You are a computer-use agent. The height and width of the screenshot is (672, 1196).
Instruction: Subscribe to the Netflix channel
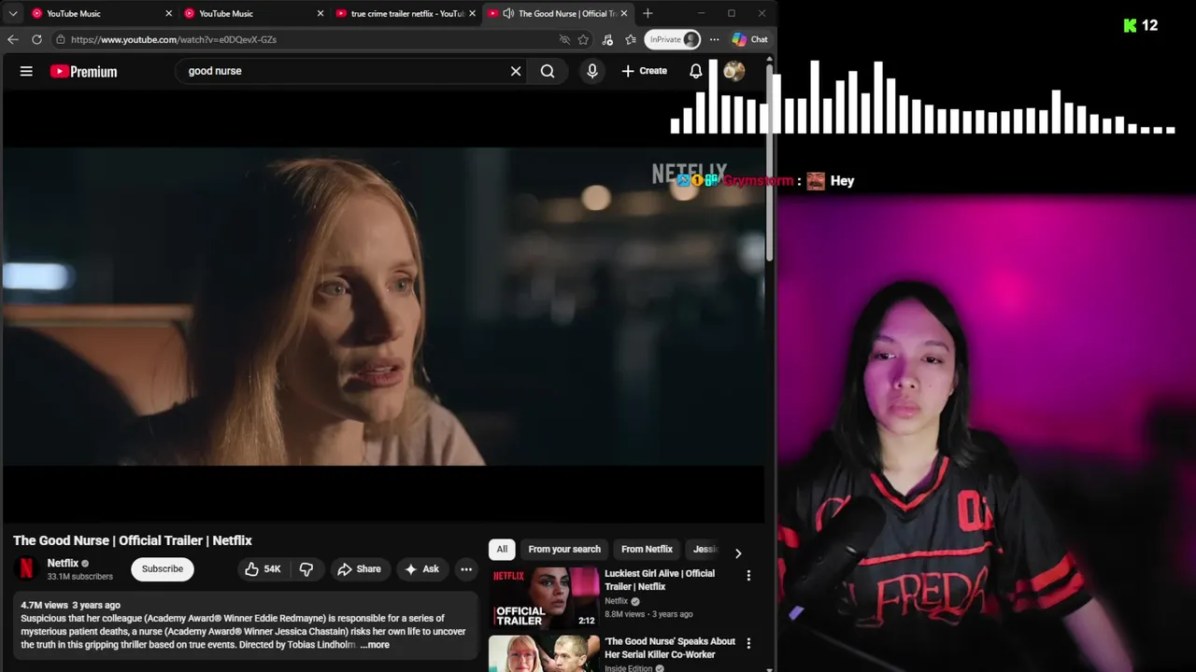click(163, 568)
